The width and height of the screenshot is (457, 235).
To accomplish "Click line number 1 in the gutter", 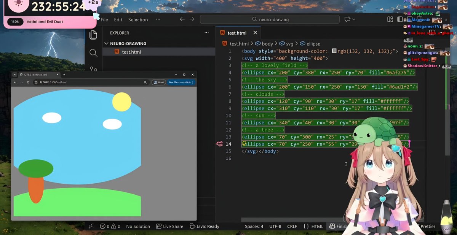I will pos(230,51).
